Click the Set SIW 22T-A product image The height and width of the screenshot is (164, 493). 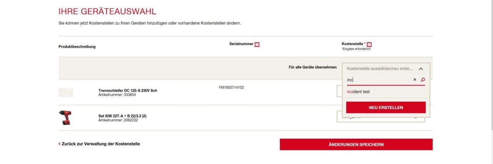click(x=65, y=118)
